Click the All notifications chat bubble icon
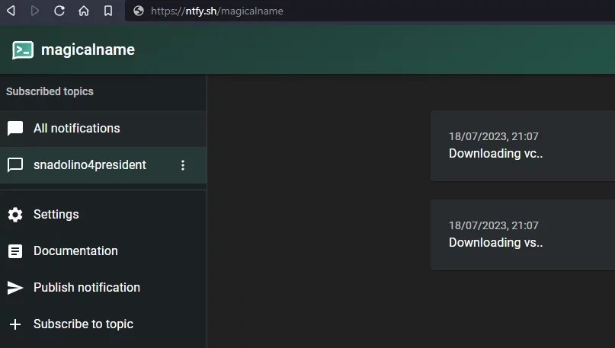The height and width of the screenshot is (348, 615). (x=15, y=129)
